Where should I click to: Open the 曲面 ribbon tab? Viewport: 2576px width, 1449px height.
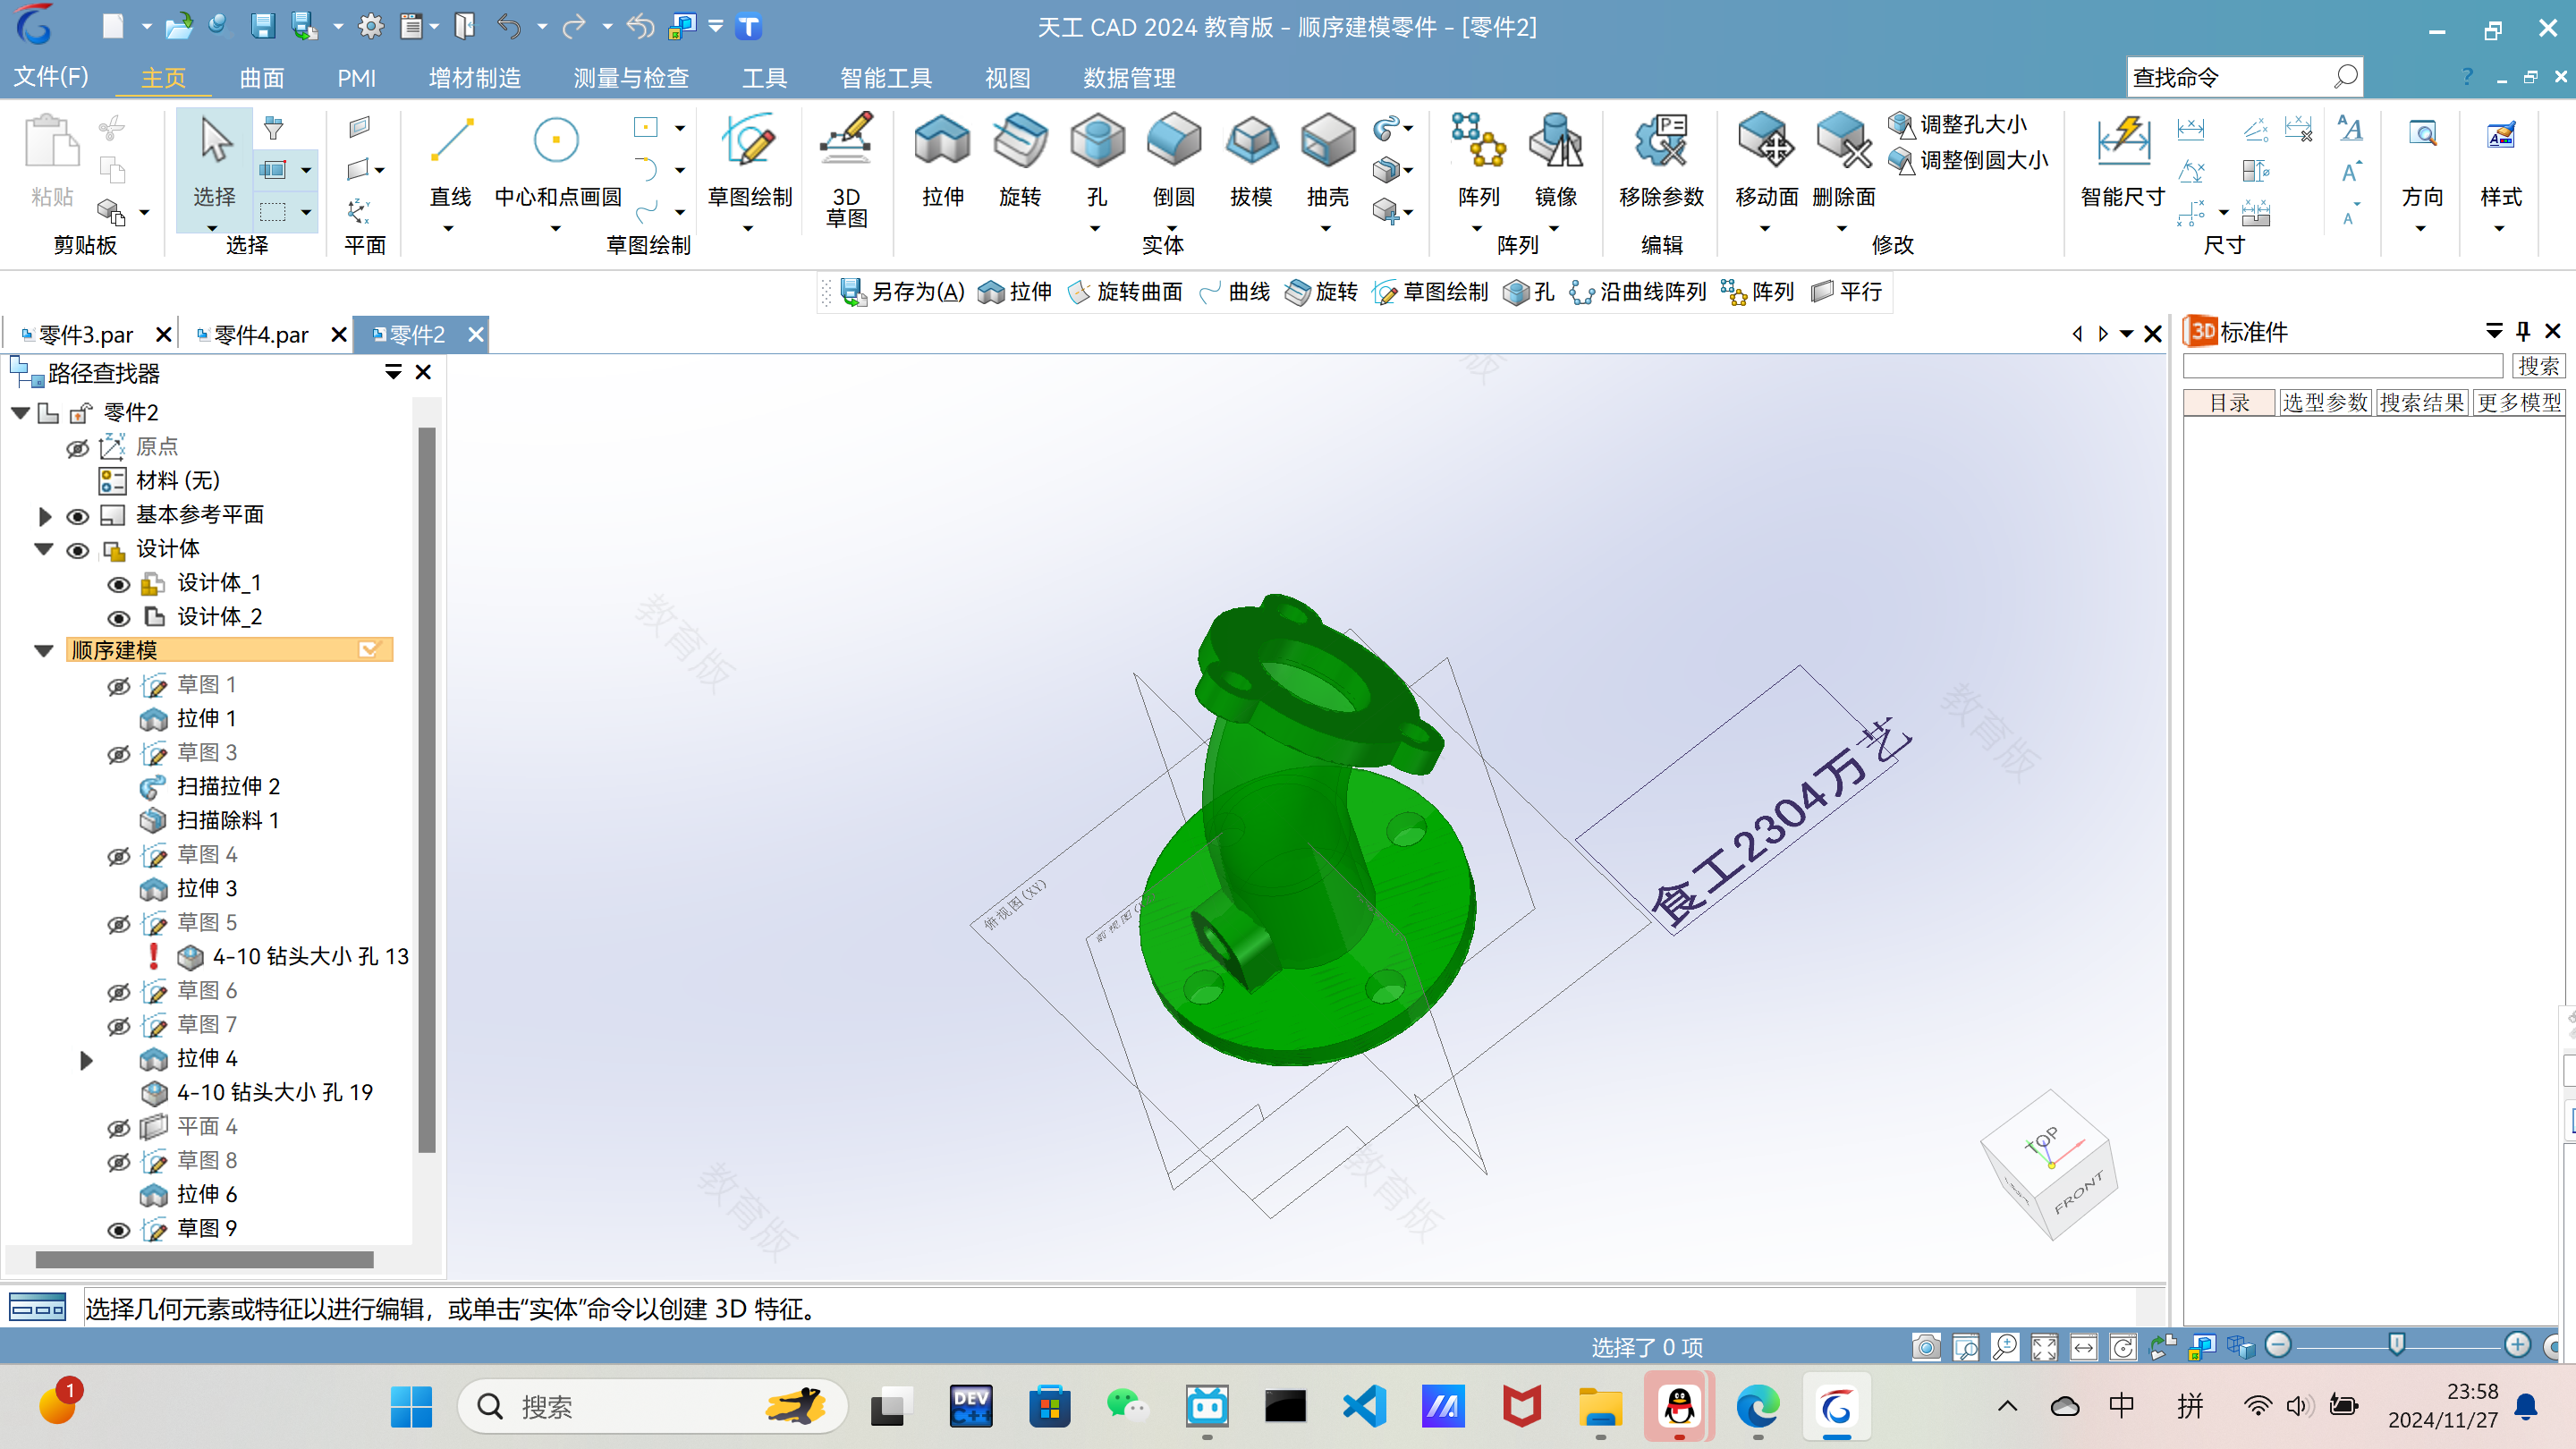[262, 78]
